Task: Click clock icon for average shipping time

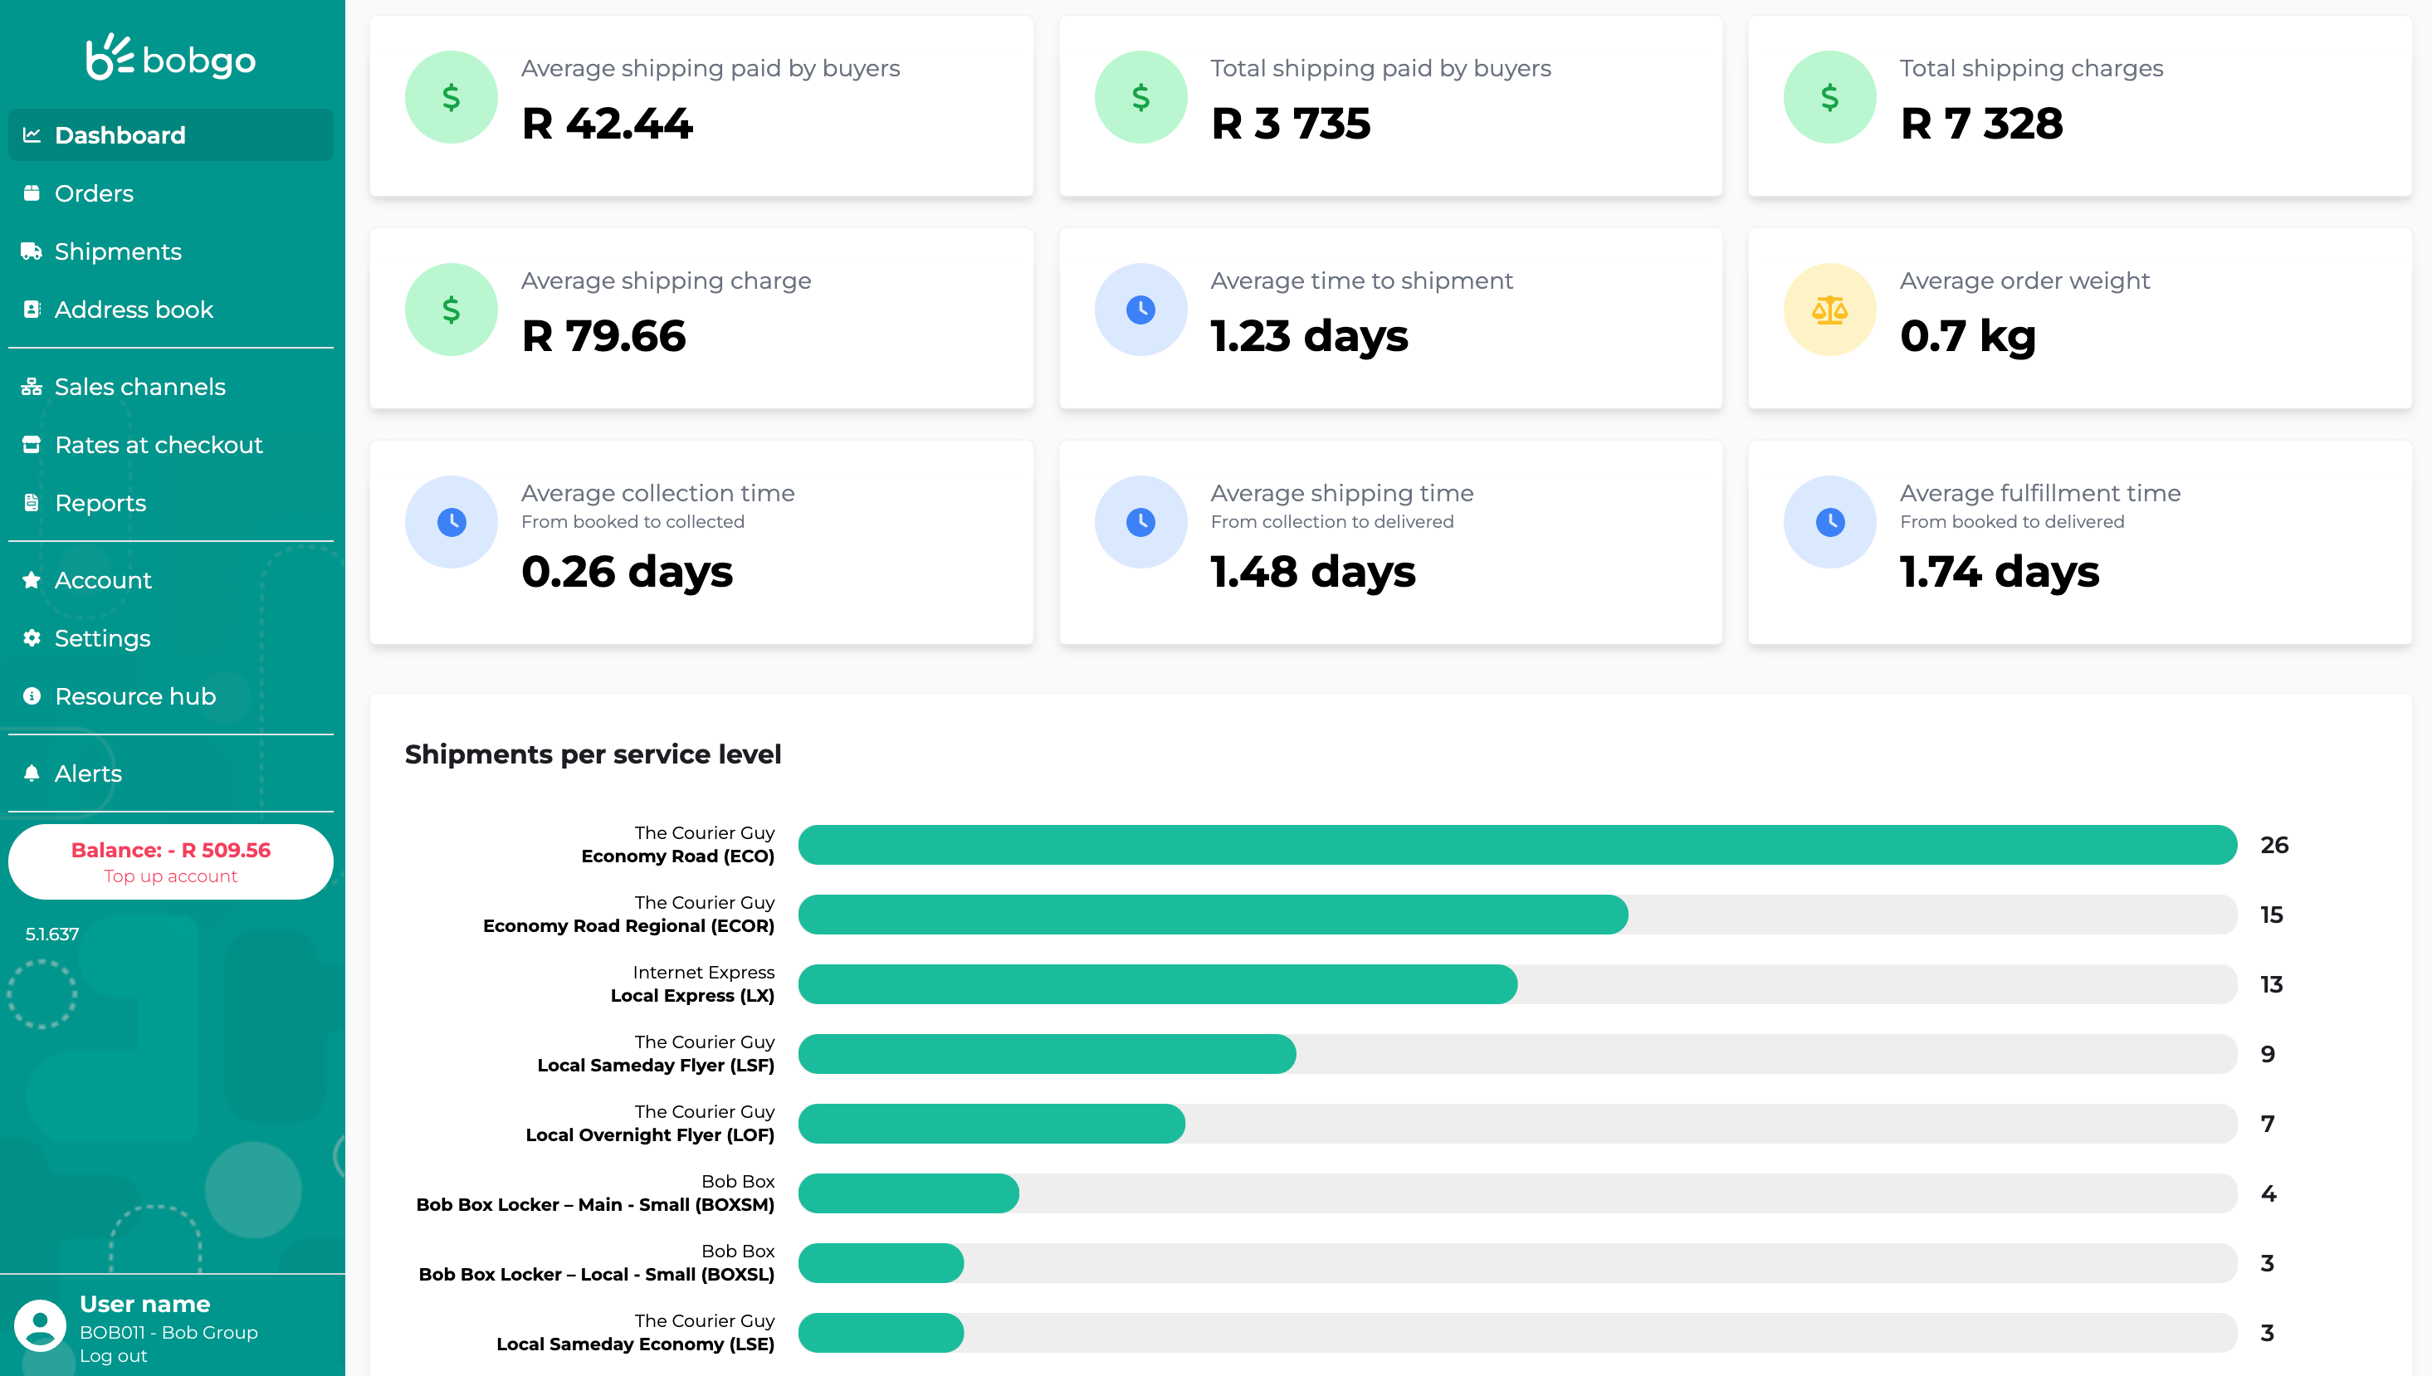Action: point(1140,522)
